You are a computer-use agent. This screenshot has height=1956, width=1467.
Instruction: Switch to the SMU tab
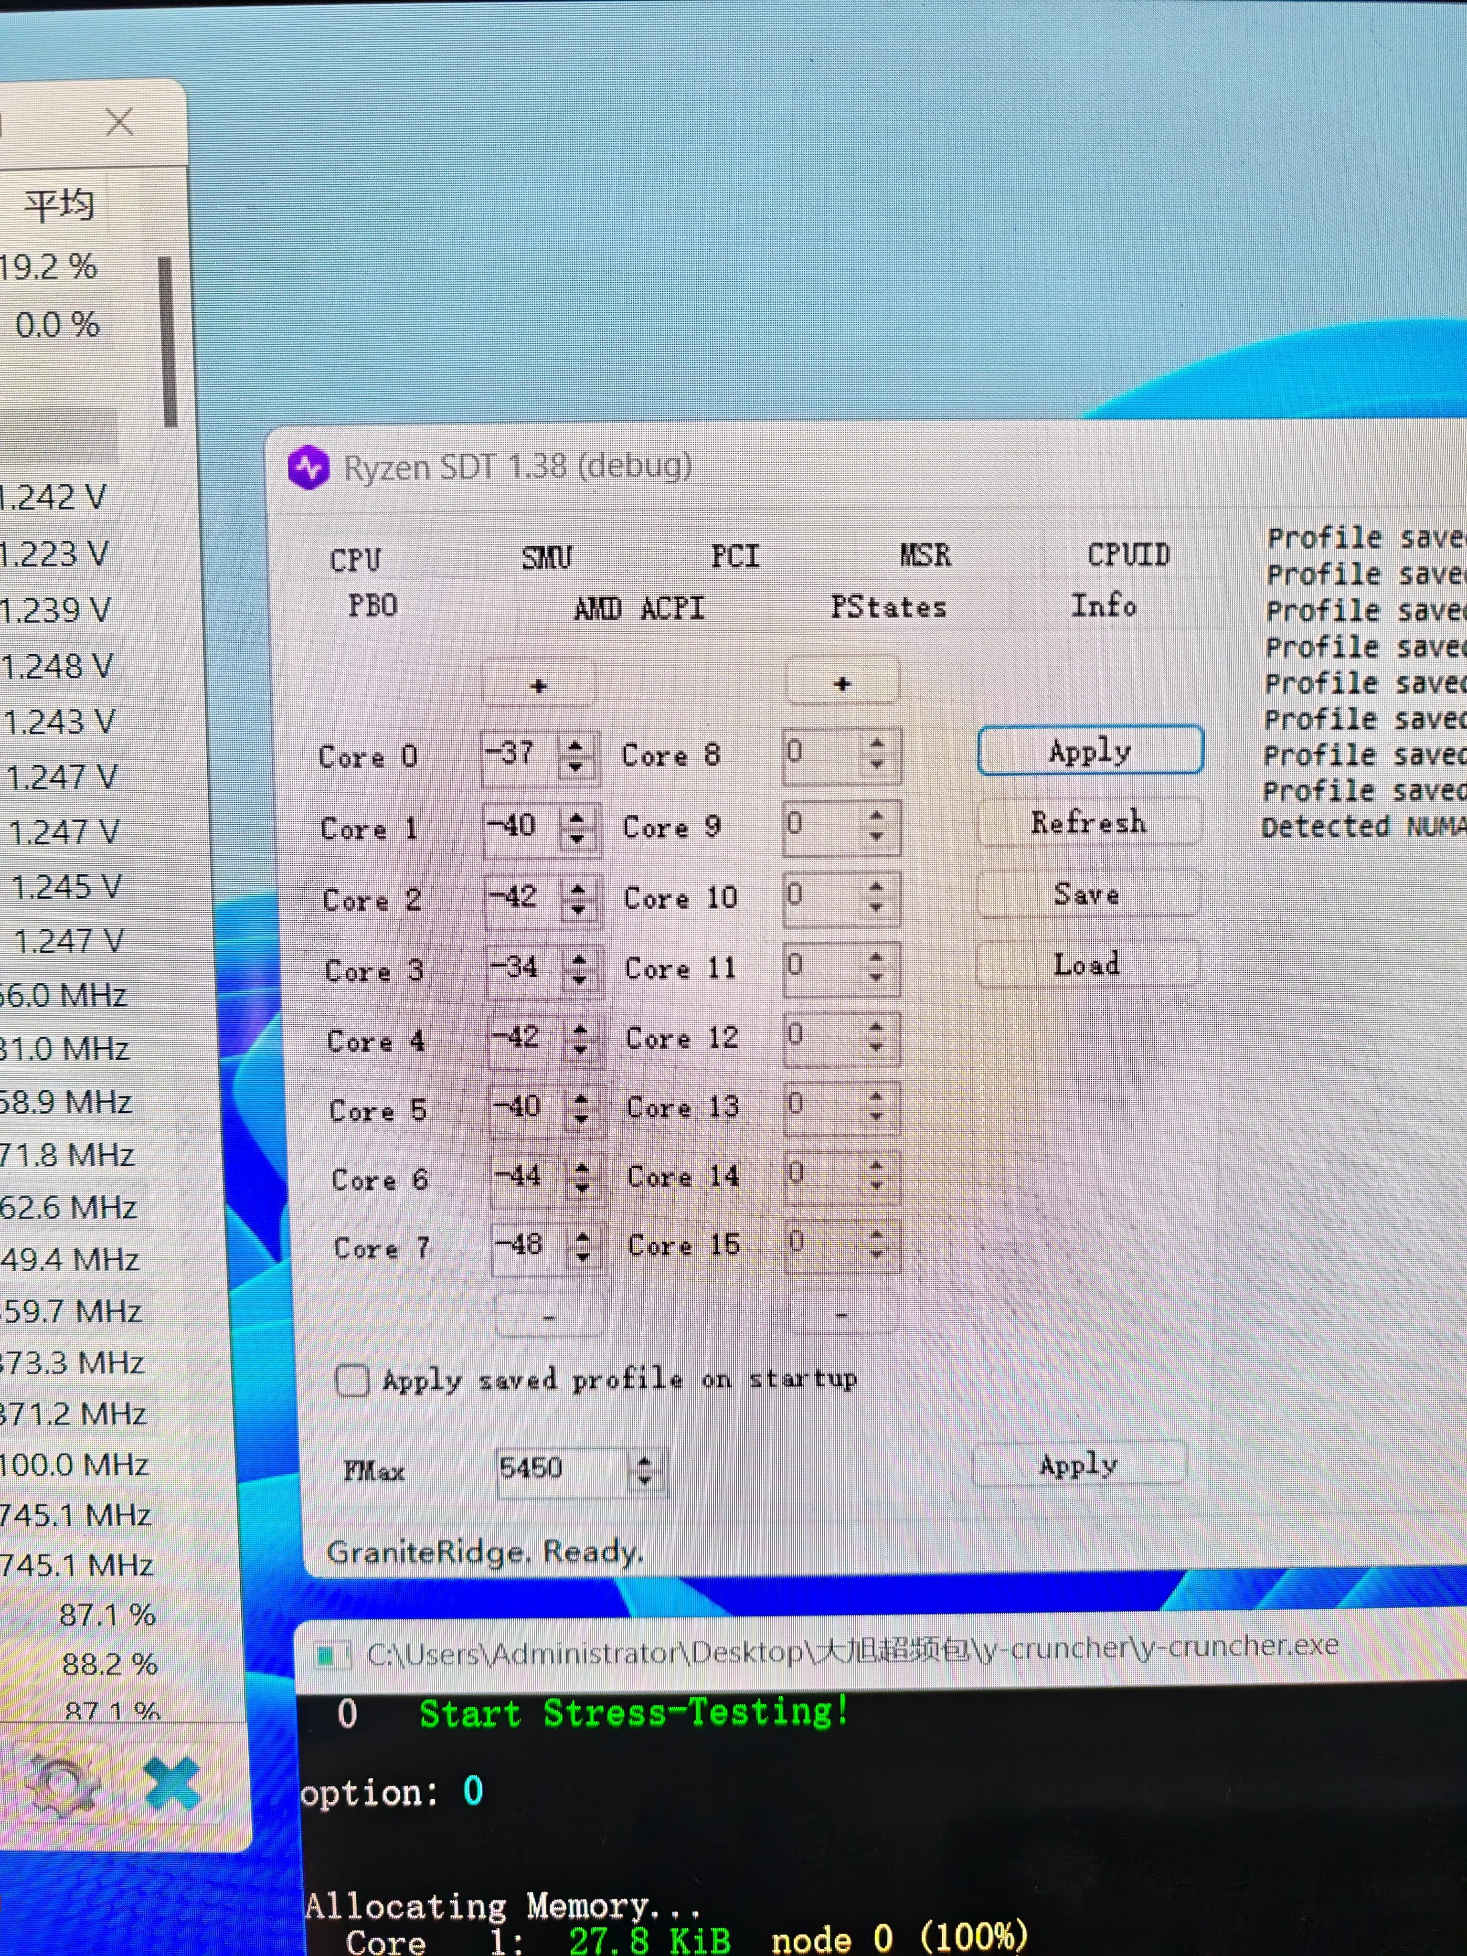[x=546, y=557]
